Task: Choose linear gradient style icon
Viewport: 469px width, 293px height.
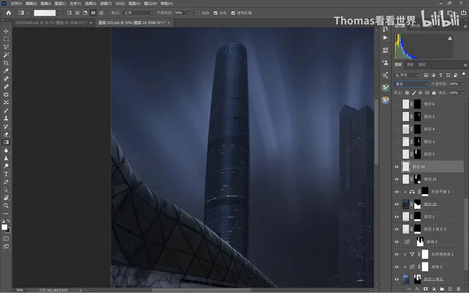Action: tap(69, 13)
